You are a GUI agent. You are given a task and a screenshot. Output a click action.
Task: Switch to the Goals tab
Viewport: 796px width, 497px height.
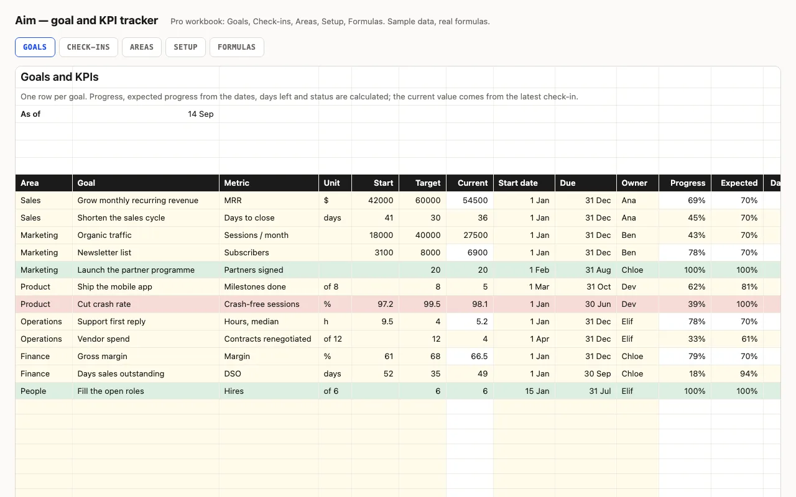tap(35, 47)
